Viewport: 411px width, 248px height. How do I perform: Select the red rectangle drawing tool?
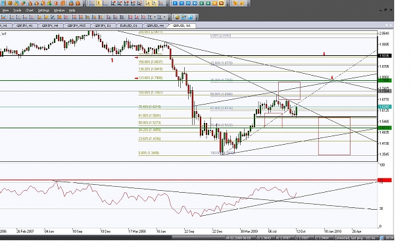130,17
